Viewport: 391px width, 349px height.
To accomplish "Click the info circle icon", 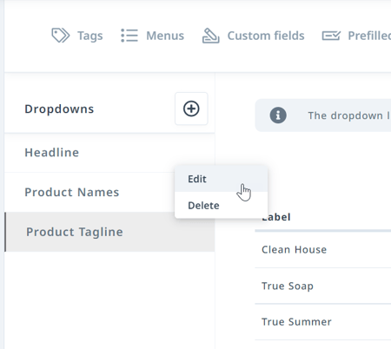I will [278, 115].
